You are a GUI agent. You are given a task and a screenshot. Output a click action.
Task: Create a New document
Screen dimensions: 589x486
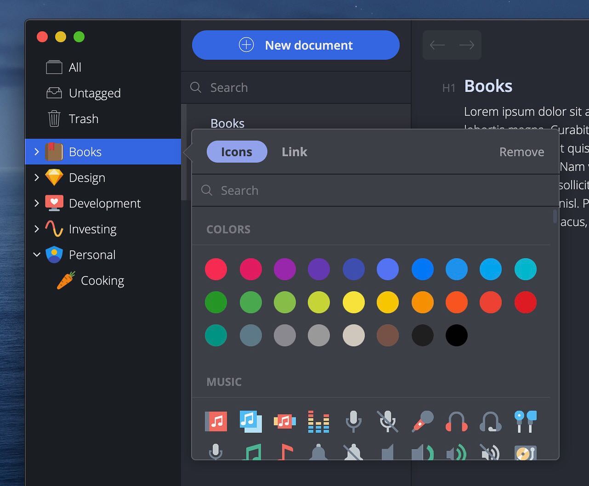[x=296, y=45]
